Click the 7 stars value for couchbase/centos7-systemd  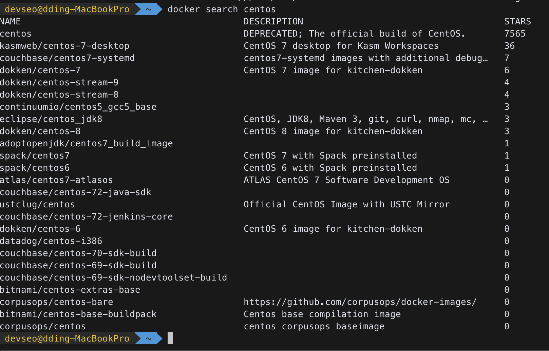507,58
